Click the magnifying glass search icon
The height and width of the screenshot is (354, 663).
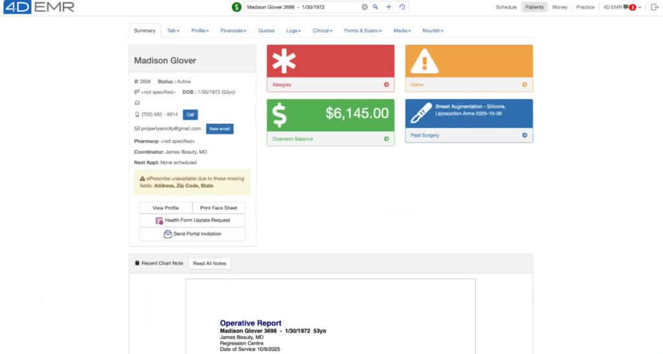(375, 7)
